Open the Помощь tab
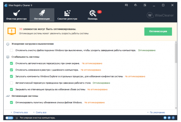Screen dimensions: 181x122 tap(92, 15)
